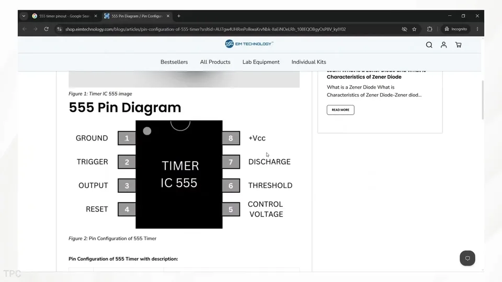Open the account login icon
Screen dimensions: 502x282
(443, 45)
